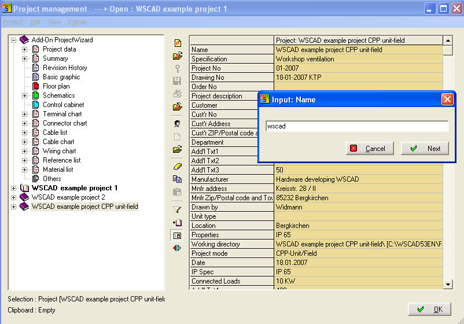Click the second red-document folder icon below printer
This screenshot has width=464, height=324.
[178, 106]
